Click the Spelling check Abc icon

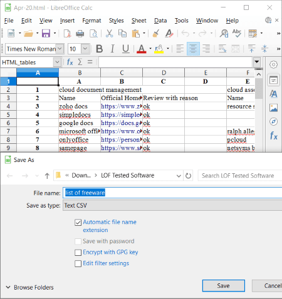pyautogui.click(x=237, y=33)
